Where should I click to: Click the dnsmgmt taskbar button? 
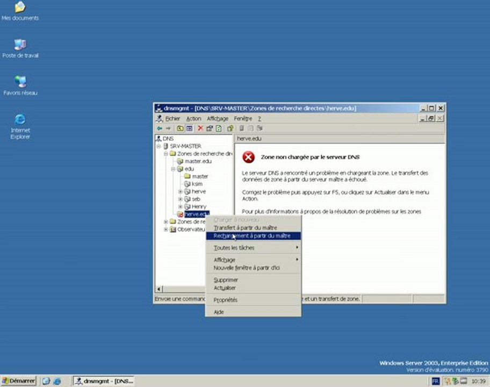pyautogui.click(x=104, y=381)
